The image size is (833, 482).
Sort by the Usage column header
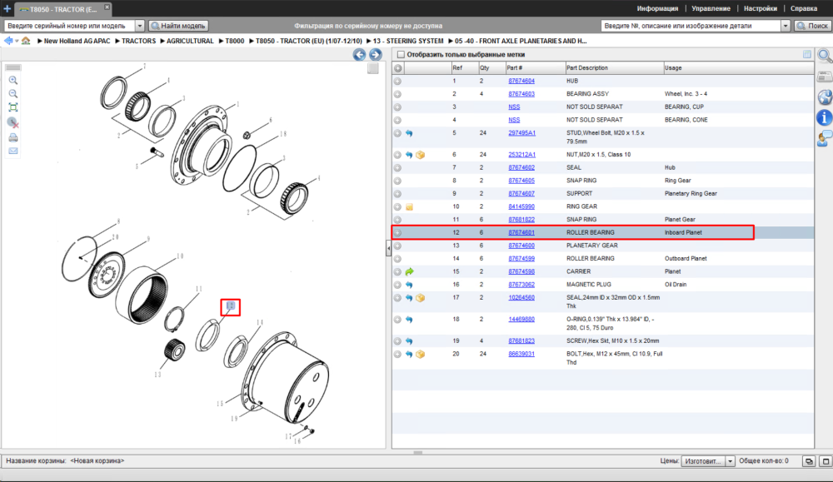click(738, 68)
